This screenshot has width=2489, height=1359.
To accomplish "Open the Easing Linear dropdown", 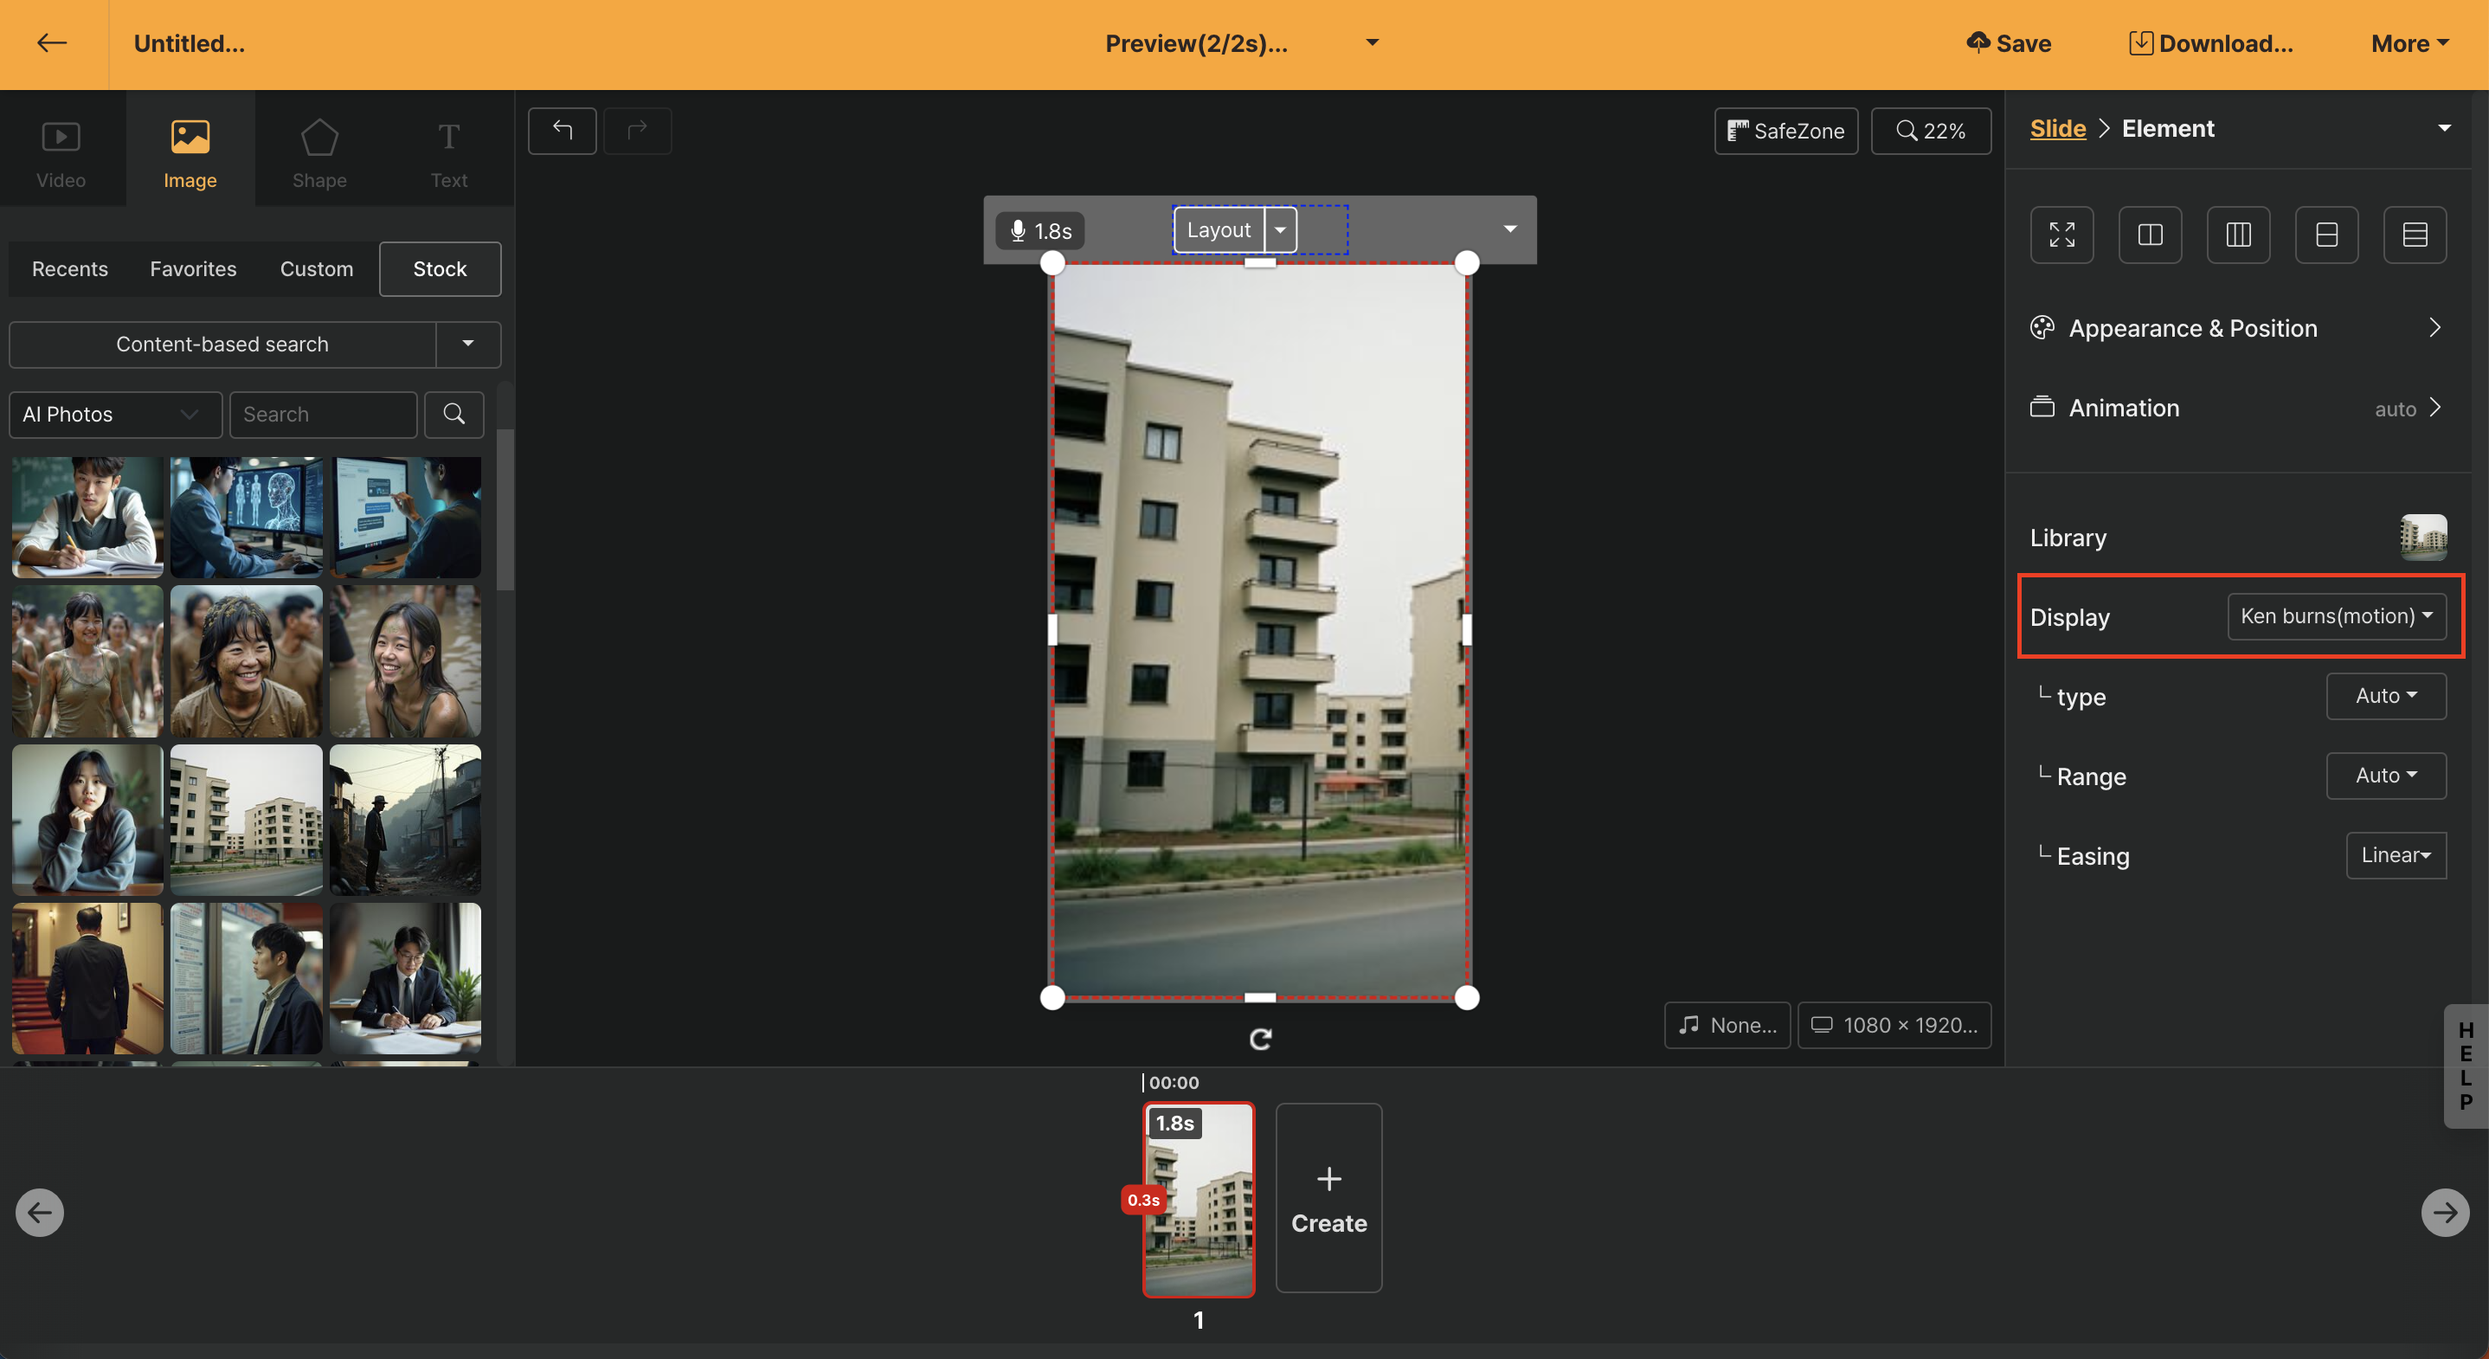I will tap(2395, 854).
